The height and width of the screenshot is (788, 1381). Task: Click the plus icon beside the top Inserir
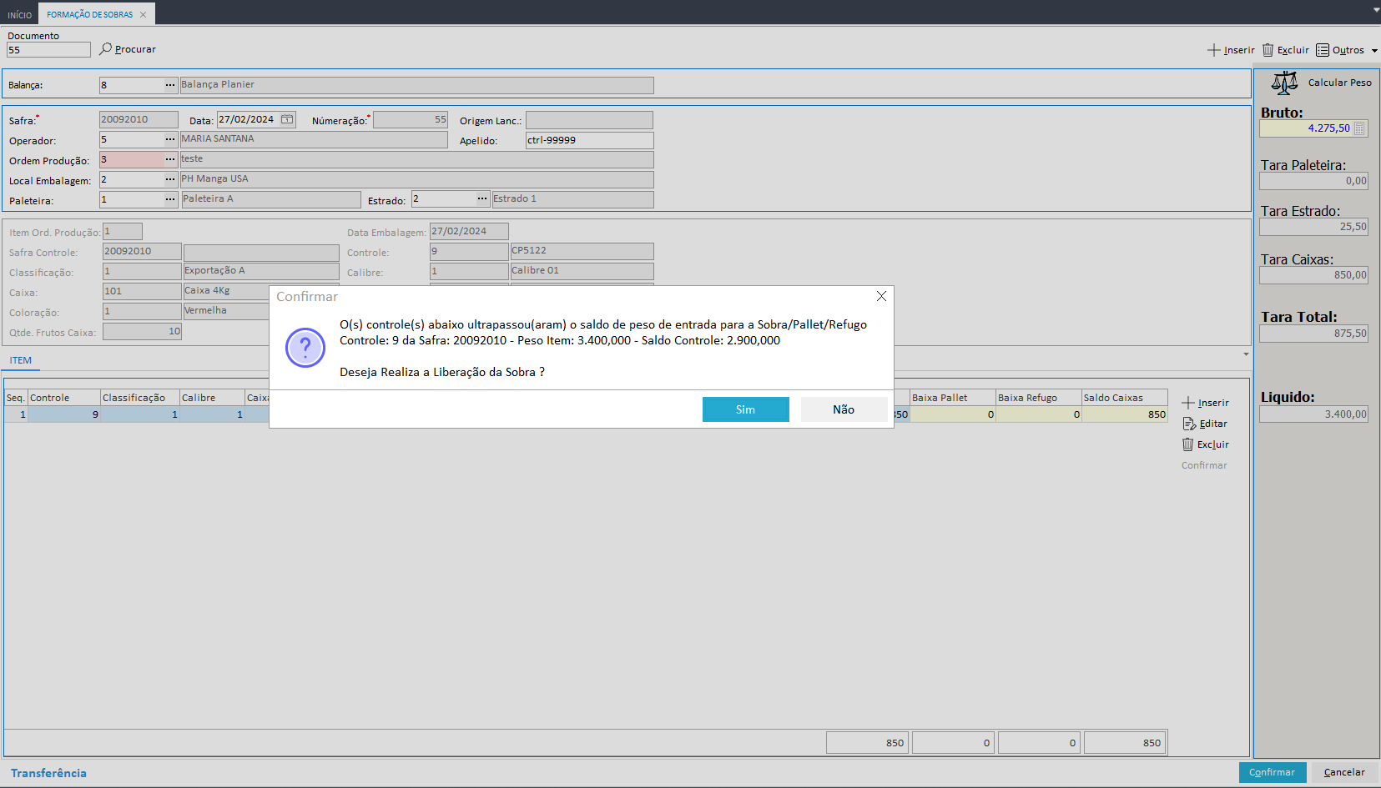point(1214,50)
